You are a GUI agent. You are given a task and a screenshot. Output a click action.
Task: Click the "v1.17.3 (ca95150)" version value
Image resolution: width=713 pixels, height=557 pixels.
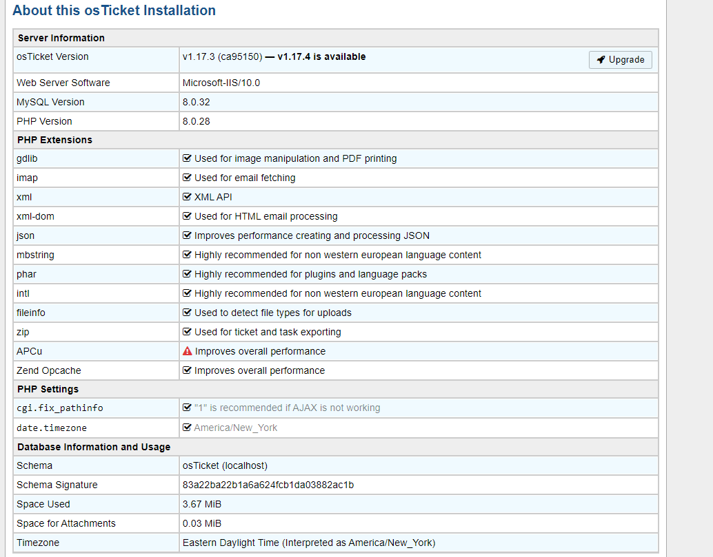tap(222, 56)
